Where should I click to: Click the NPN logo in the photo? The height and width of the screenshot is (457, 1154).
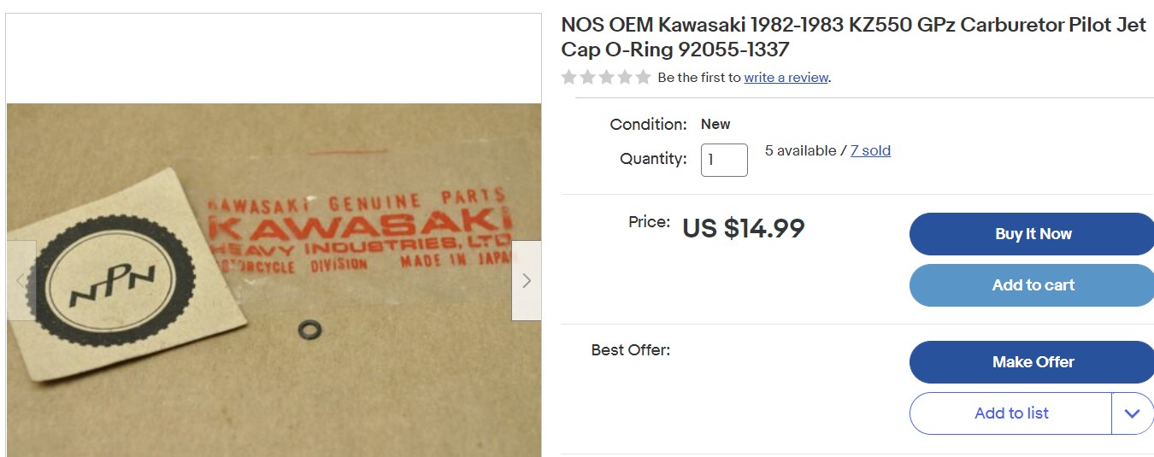click(x=113, y=282)
